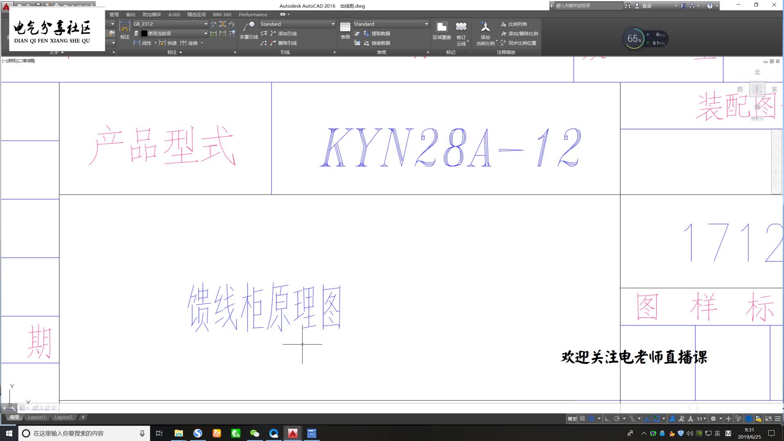Image resolution: width=784 pixels, height=441 pixels.
Task: Toggle object snap in status bar
Action: [x=656, y=419]
